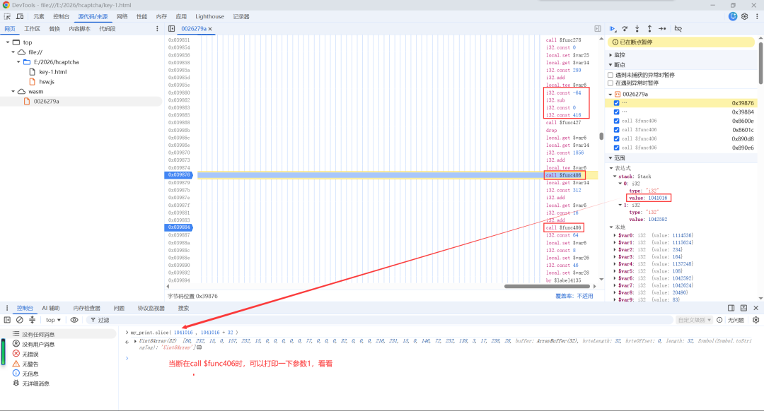This screenshot has height=411, width=764.
Task: Deactivate all breakpoints icon
Action: point(678,29)
